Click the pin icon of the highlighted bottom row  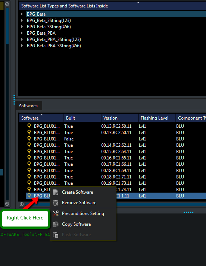click(29, 196)
